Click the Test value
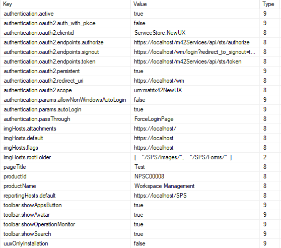This screenshot has height=248, width=281. (139, 167)
